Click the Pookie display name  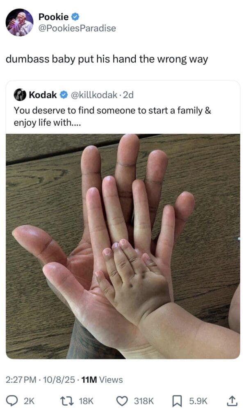tap(53, 17)
